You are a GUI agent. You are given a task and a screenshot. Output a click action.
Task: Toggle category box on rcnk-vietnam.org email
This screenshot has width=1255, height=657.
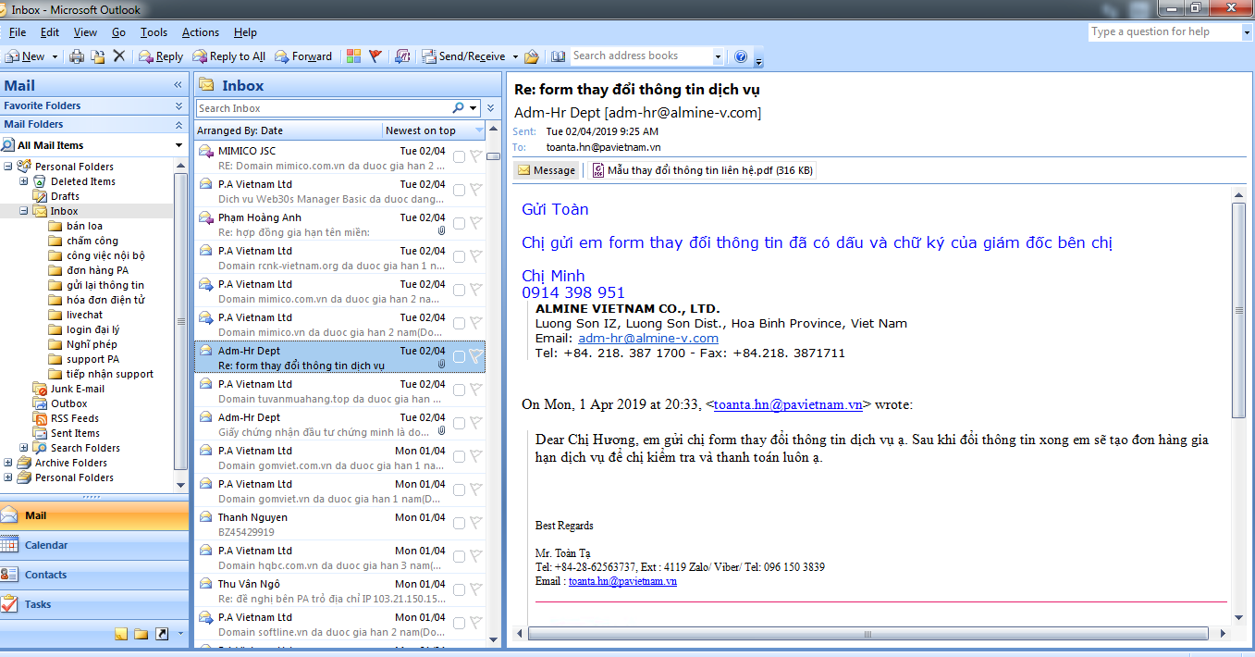(x=459, y=257)
